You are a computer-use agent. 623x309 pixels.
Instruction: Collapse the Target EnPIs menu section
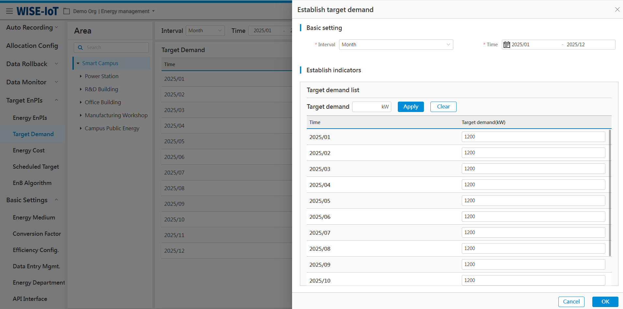(56, 100)
